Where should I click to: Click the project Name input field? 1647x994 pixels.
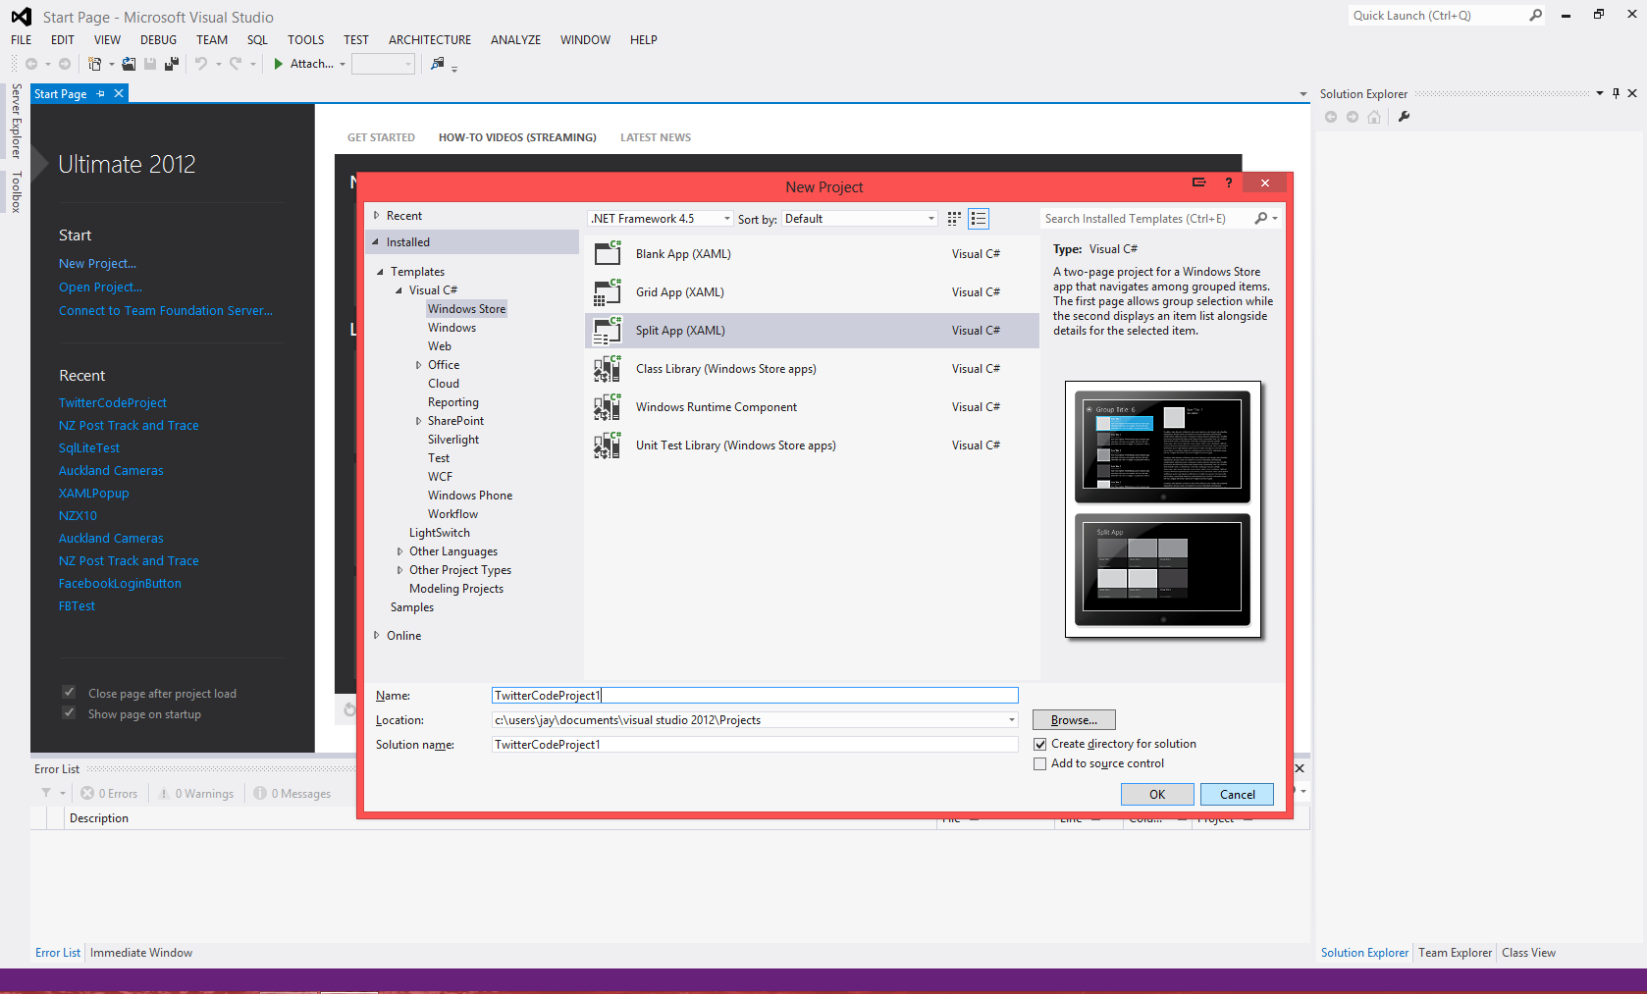pyautogui.click(x=755, y=696)
